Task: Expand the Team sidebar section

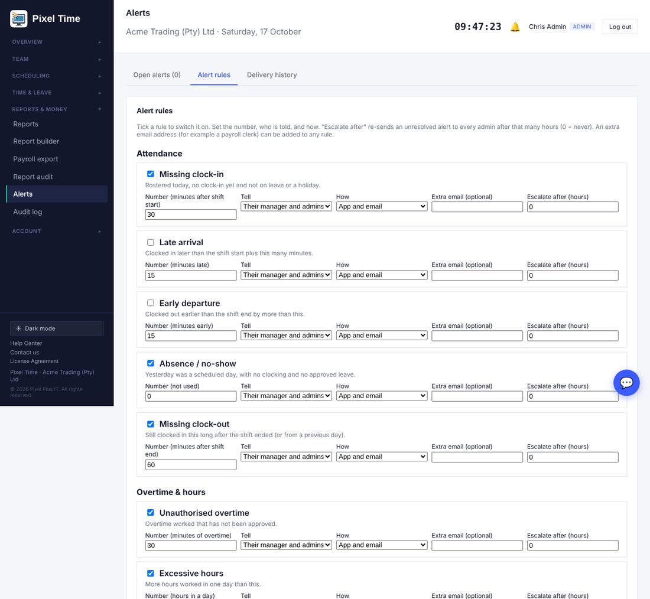Action: pyautogui.click(x=57, y=59)
